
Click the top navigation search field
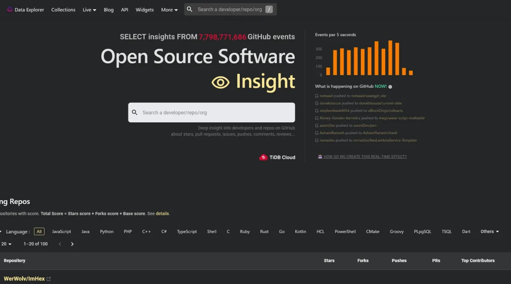pyautogui.click(x=230, y=10)
